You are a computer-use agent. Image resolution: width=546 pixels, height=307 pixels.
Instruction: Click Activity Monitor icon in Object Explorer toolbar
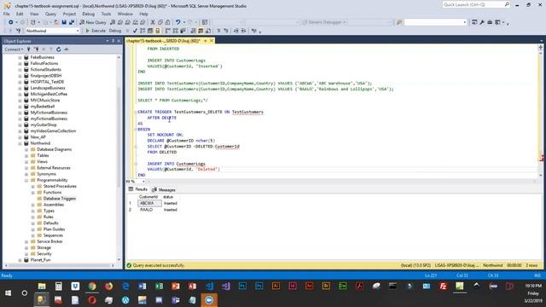click(67, 49)
